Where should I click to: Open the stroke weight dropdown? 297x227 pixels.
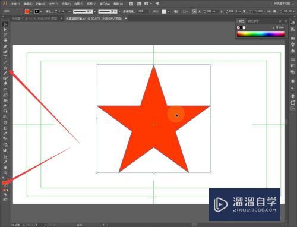pos(69,11)
